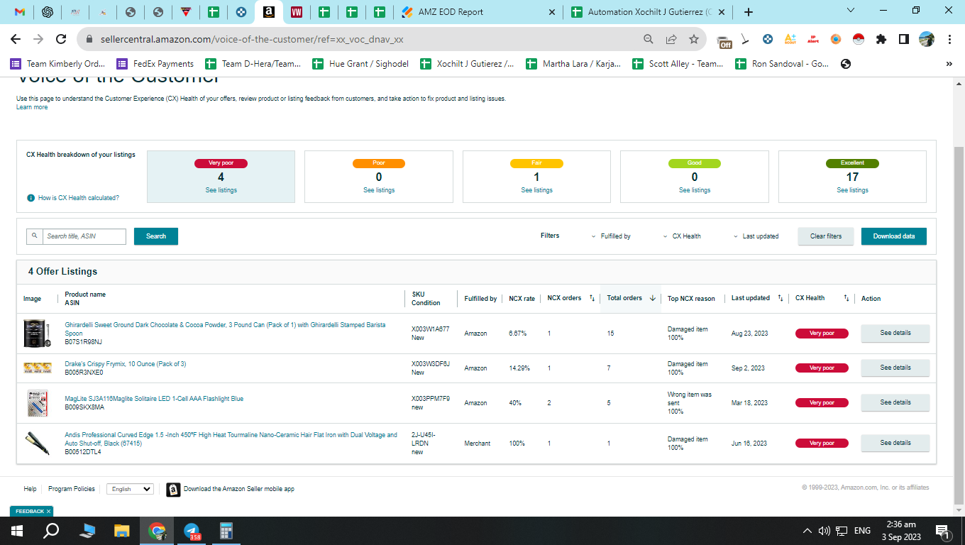The image size is (965, 545).
Task: Click the broom cleaner extension
Action: point(745,40)
